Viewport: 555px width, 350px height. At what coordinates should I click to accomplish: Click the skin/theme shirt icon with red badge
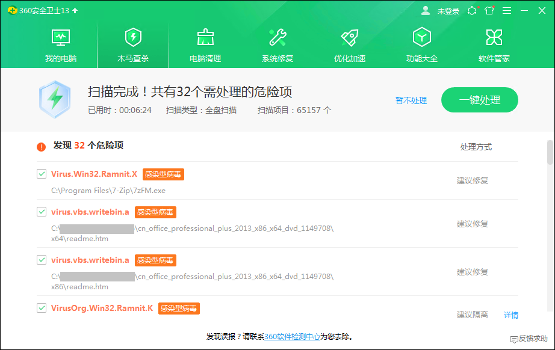489,10
